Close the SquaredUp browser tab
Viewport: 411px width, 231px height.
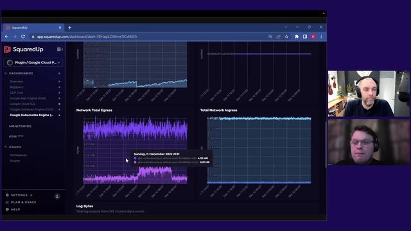60,28
